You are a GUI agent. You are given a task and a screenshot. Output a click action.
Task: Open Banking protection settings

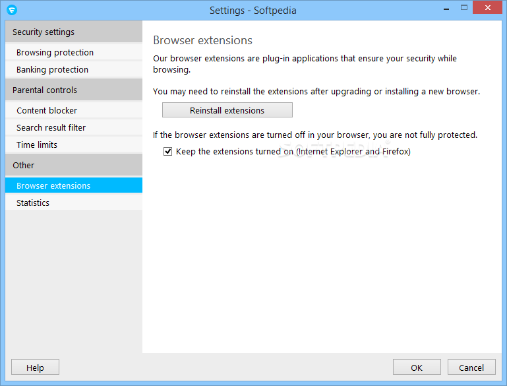[74, 69]
